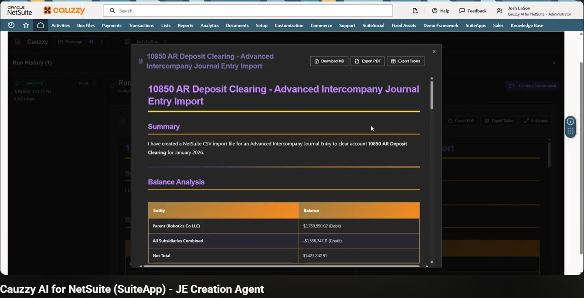
Task: Click the Run History (1) title
Action: 32,63
